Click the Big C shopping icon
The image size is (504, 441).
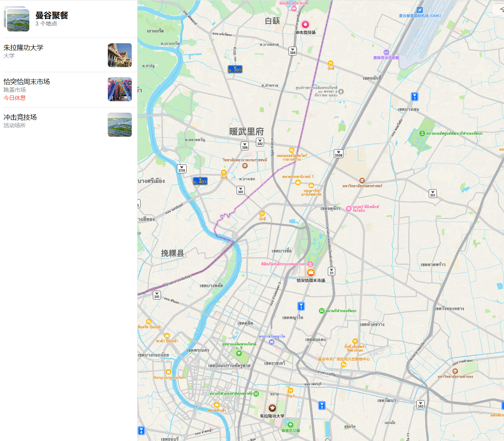(291, 390)
